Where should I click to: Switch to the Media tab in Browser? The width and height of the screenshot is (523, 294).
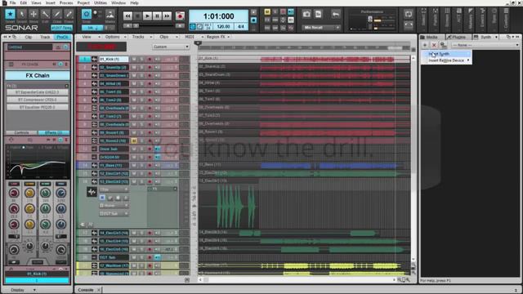point(431,37)
